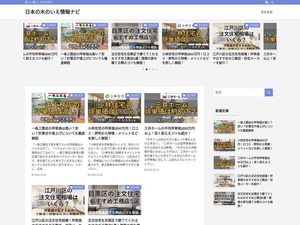Click 注文住宅 tag on main grid 一条工務店 card
Image resolution: width=300 pixels, height=225 pixels.
pos(77,95)
